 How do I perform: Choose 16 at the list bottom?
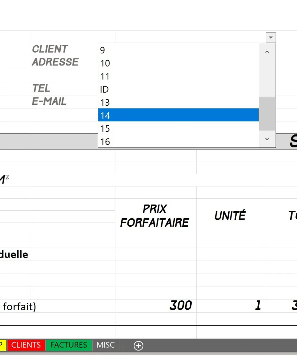point(178,142)
